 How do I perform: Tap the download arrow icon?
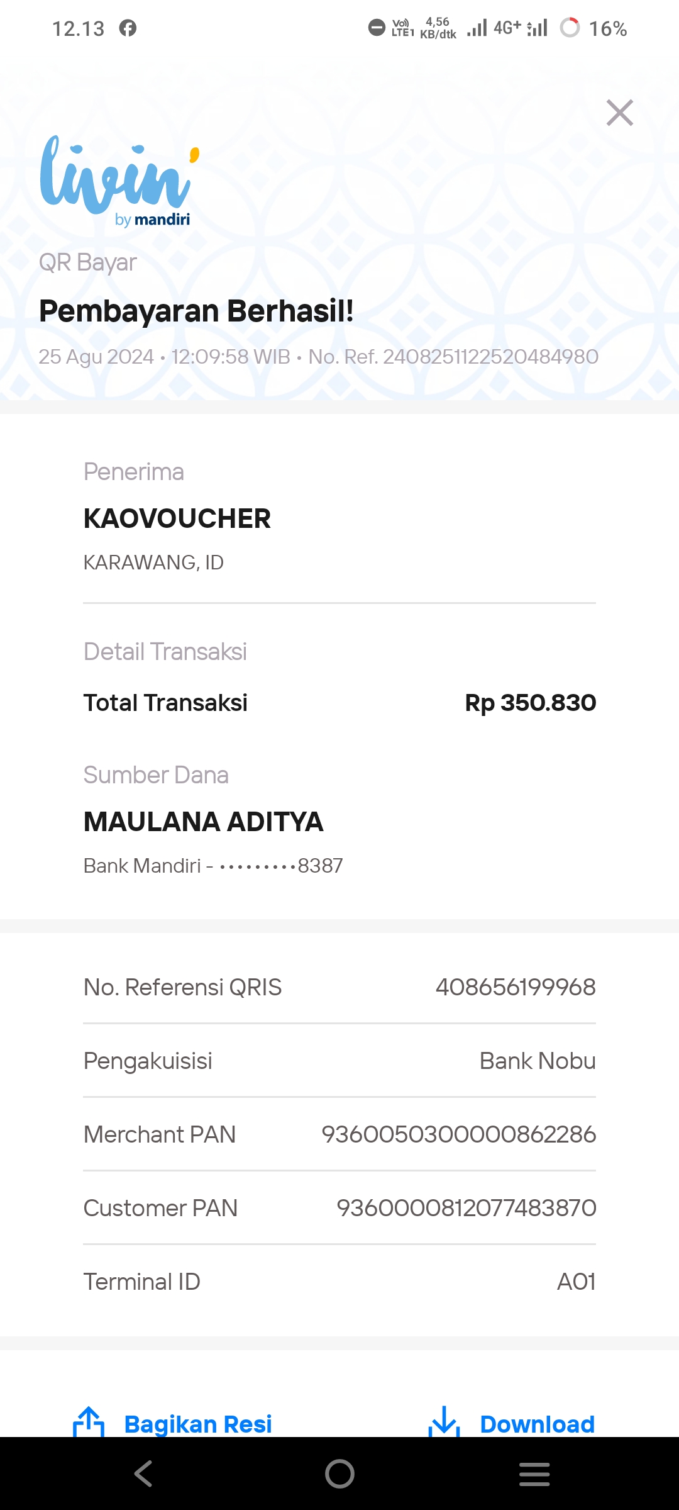click(x=444, y=1422)
